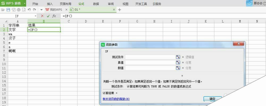Click the Open folder icon in toolbar

pos(3,10)
